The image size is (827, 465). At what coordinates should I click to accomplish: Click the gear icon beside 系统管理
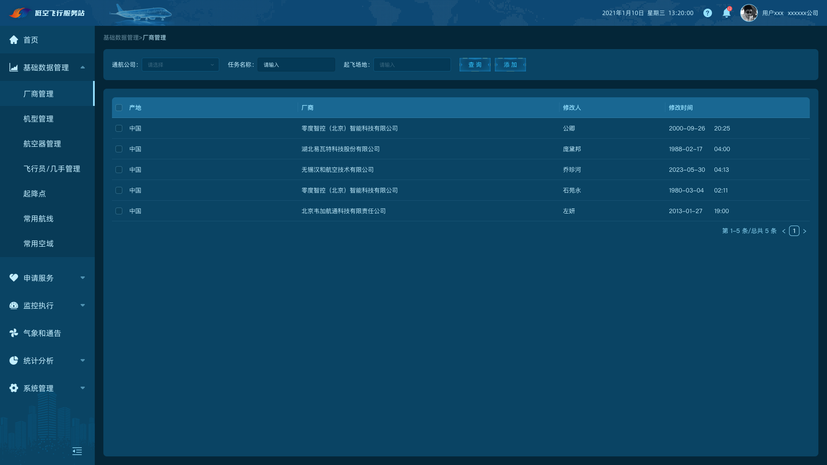[14, 388]
